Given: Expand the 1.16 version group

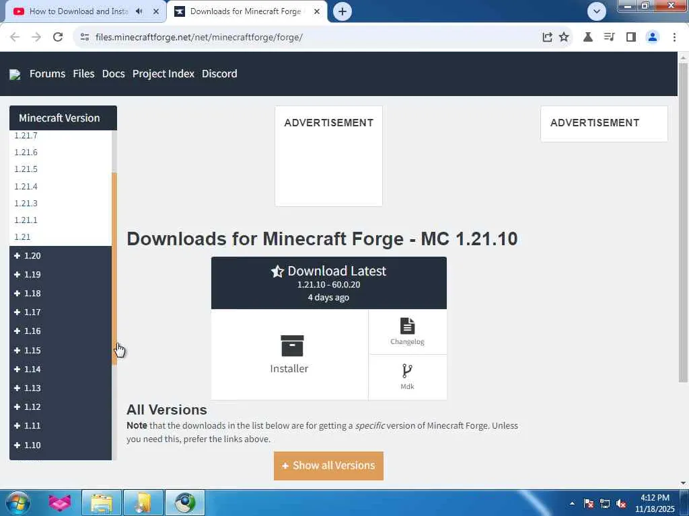Looking at the screenshot, I should (x=60, y=331).
